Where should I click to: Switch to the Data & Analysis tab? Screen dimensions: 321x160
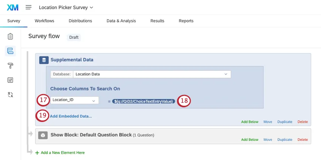121,21
